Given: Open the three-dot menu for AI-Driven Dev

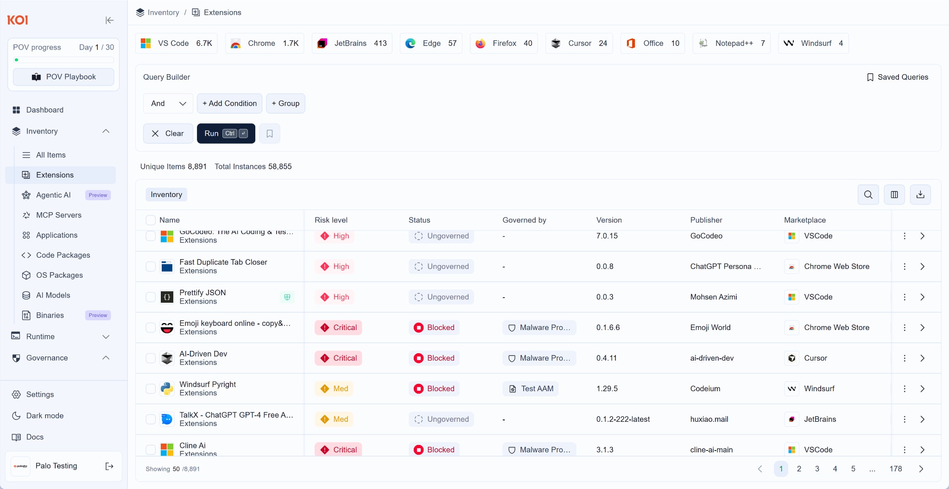Looking at the screenshot, I should coord(905,358).
